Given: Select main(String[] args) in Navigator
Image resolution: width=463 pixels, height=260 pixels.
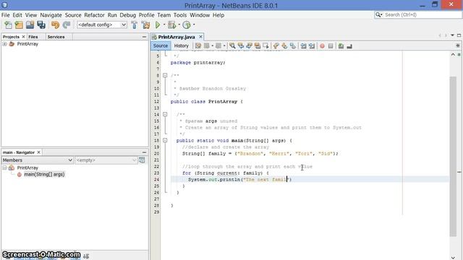Looking at the screenshot, I should tap(44, 174).
